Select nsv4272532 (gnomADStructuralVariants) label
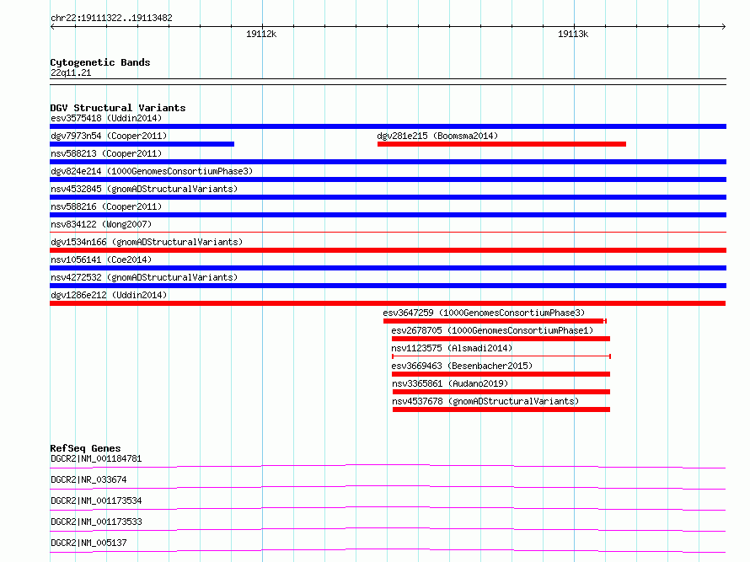The height and width of the screenshot is (562, 750). 144,277
